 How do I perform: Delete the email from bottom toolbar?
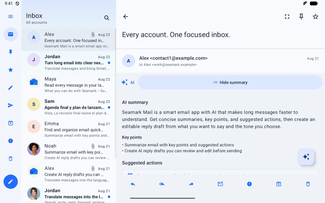[x=308, y=184]
